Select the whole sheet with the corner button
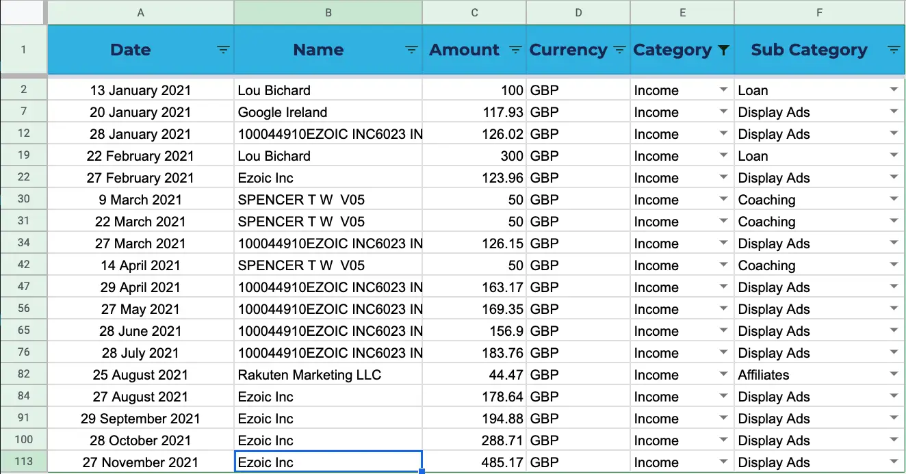The height and width of the screenshot is (474, 906). (23, 12)
